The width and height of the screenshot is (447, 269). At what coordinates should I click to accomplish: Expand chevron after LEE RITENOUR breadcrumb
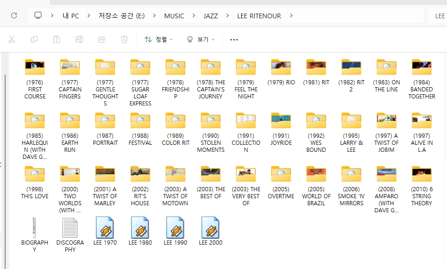(291, 16)
